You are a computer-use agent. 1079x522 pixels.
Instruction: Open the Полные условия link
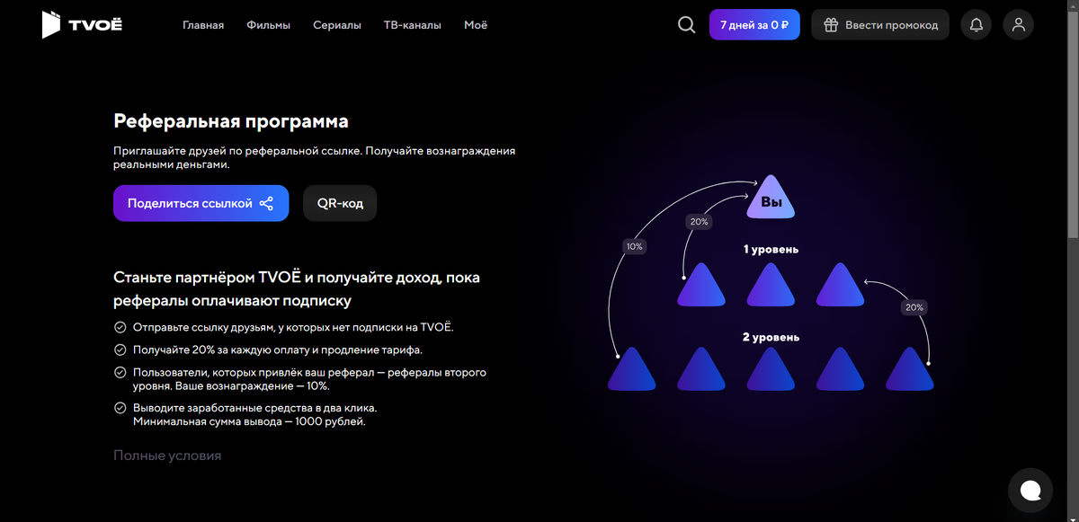(x=166, y=456)
